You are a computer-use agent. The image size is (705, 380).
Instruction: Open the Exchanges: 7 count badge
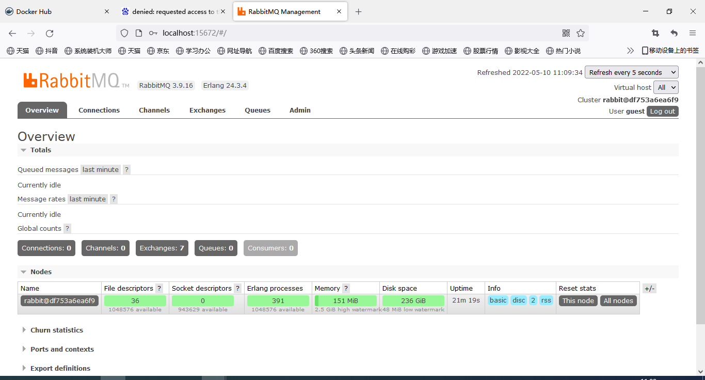[x=162, y=248]
